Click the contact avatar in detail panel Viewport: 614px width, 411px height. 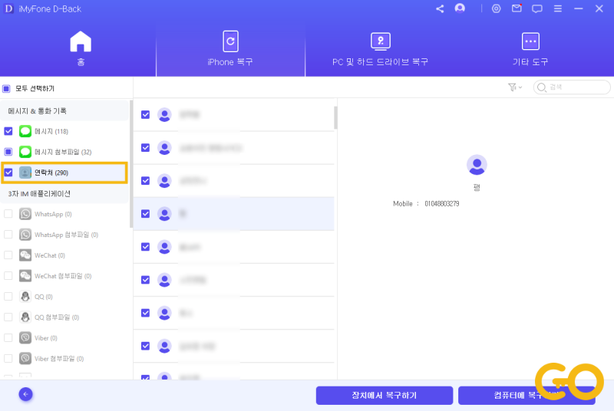point(477,165)
